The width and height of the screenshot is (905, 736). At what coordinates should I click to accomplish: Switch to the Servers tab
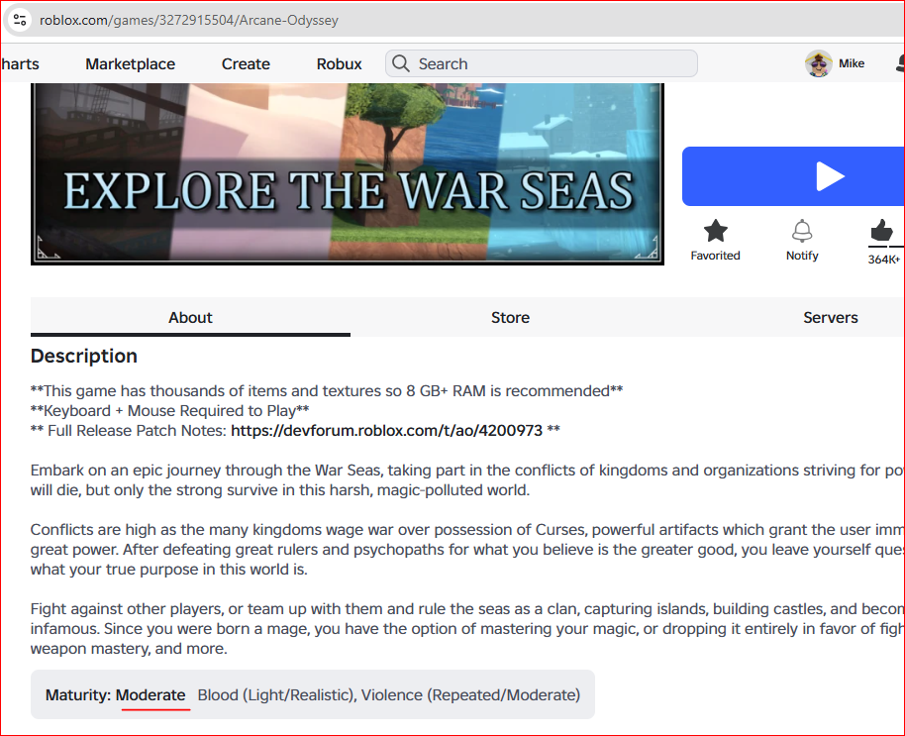pyautogui.click(x=830, y=317)
